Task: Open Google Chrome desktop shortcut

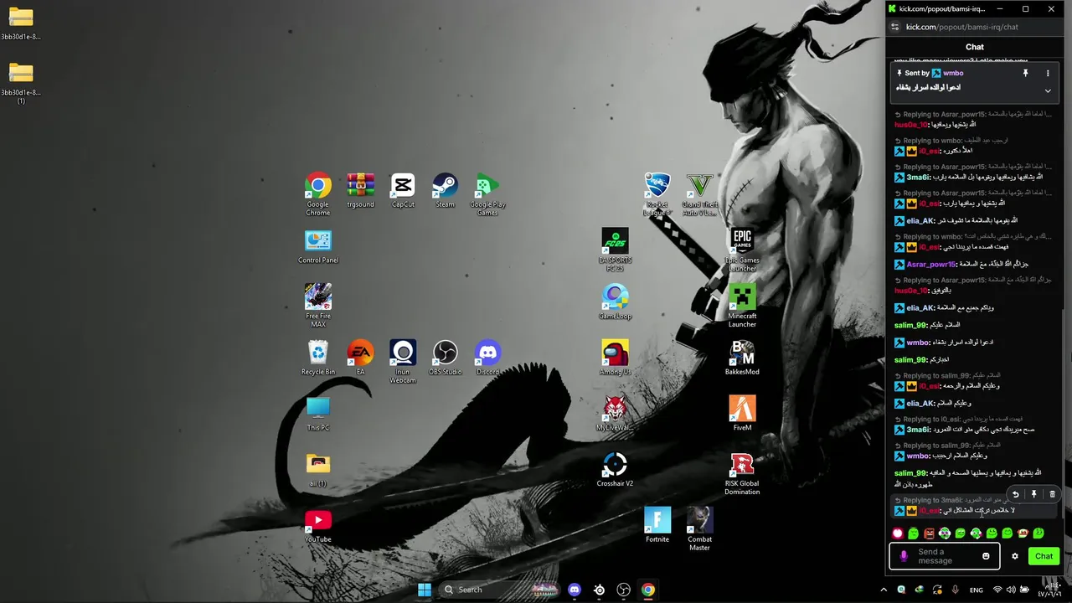Action: [x=318, y=193]
